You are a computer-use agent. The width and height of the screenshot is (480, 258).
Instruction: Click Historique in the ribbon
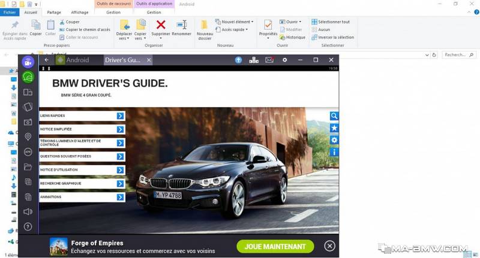(293, 37)
